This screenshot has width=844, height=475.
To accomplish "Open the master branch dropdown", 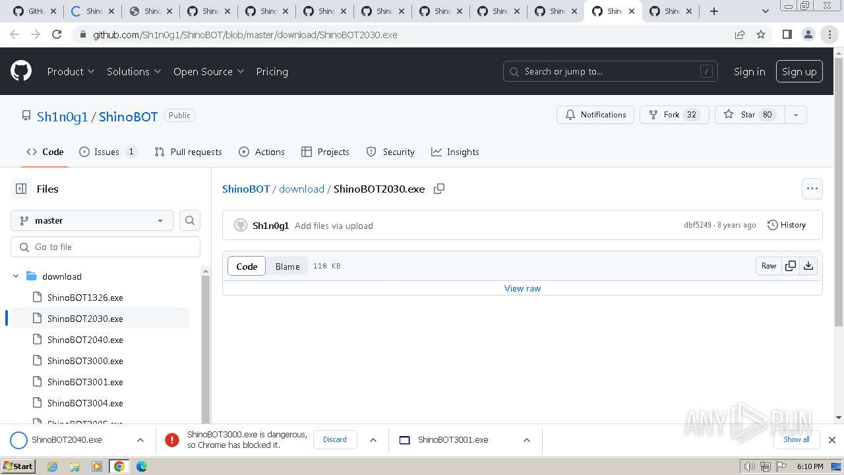I will pos(92,220).
